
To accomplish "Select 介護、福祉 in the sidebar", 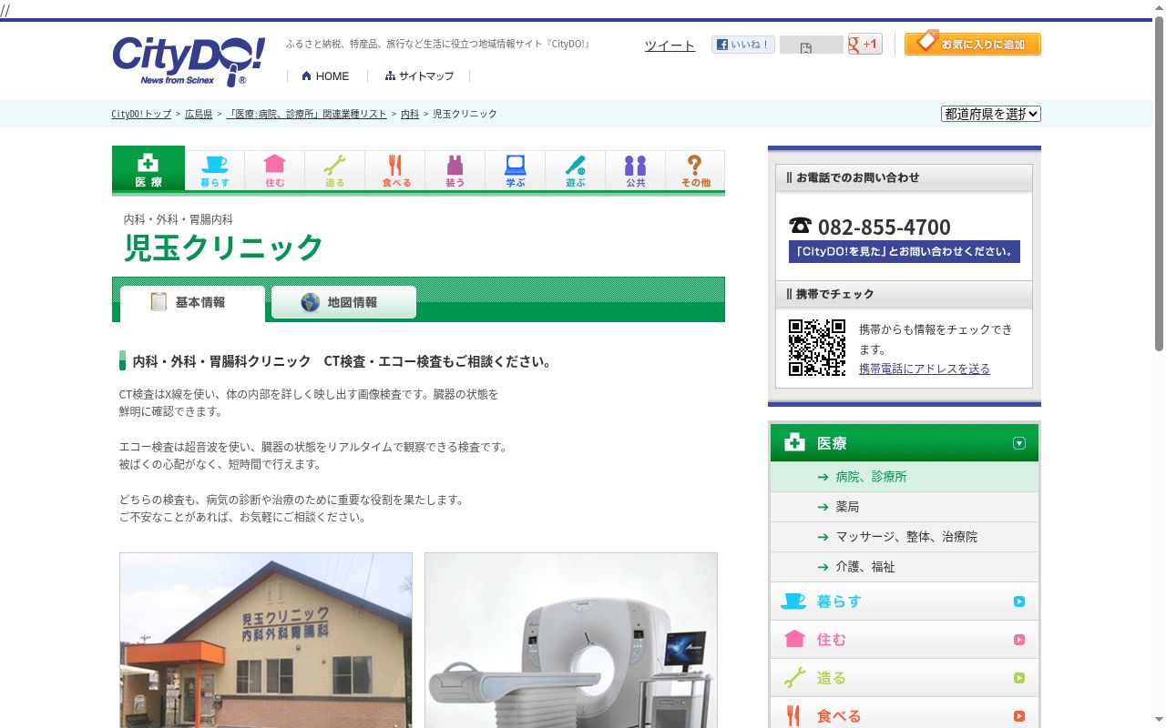I will 865,567.
